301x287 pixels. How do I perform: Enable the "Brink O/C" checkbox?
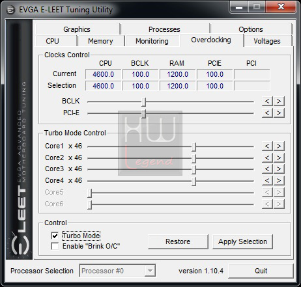coord(55,246)
